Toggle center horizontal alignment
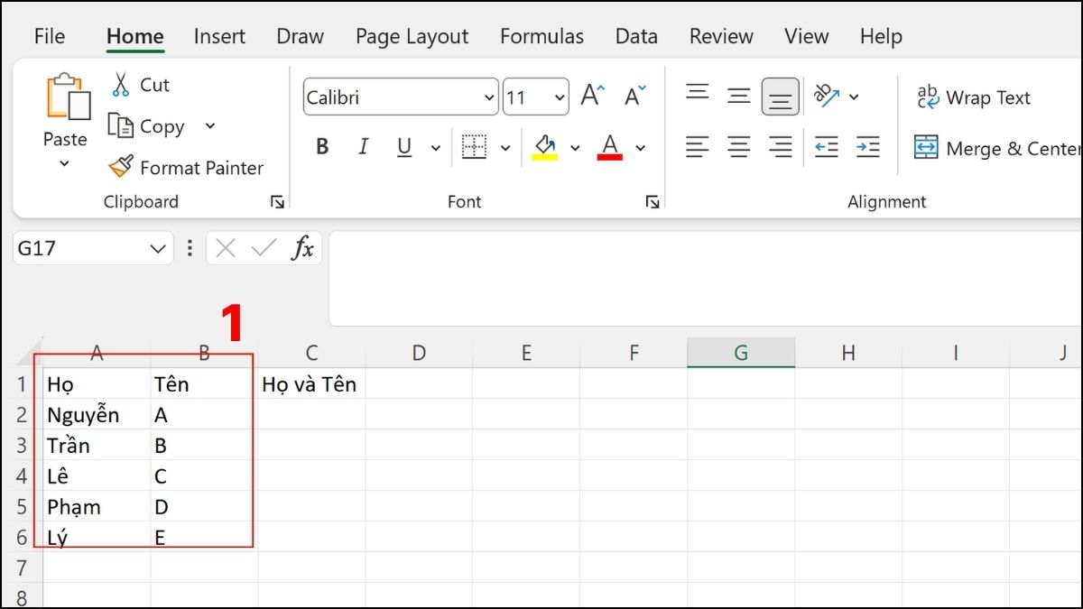This screenshot has height=609, width=1083. [x=737, y=147]
